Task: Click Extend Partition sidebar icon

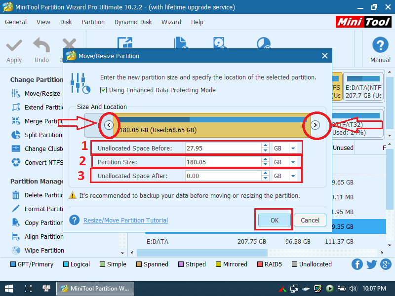Action: coord(16,107)
